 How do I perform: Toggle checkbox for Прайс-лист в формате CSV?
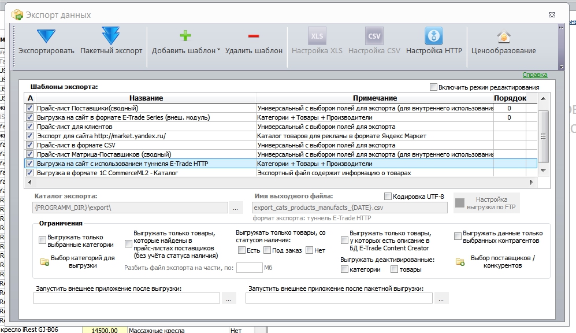30,145
